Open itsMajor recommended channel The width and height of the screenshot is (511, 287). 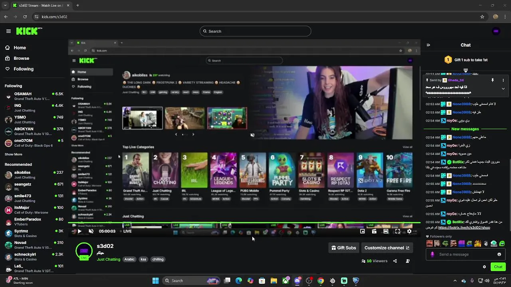click(x=34, y=210)
